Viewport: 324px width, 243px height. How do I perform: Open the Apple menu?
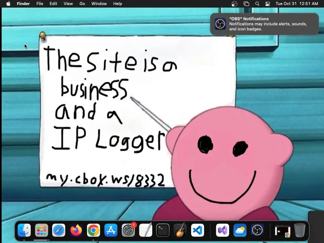click(x=8, y=4)
